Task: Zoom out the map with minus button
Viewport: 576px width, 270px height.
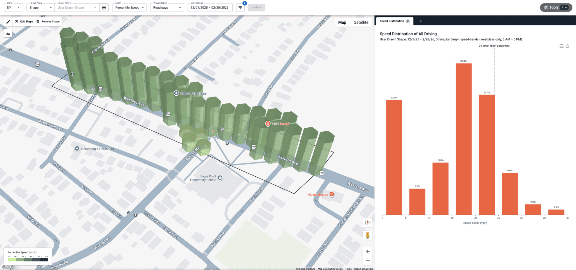Action: click(368, 261)
